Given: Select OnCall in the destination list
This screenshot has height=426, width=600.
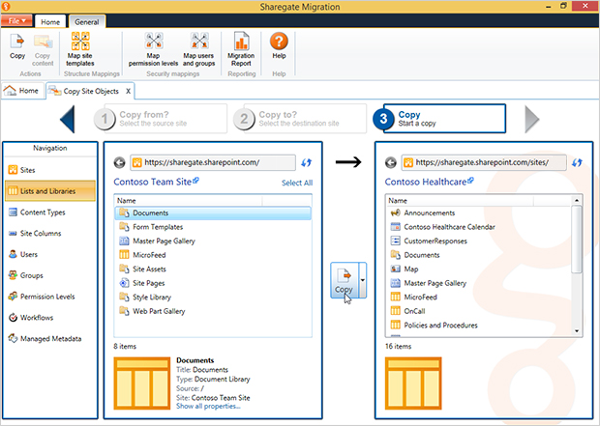Looking at the screenshot, I should click(479, 311).
